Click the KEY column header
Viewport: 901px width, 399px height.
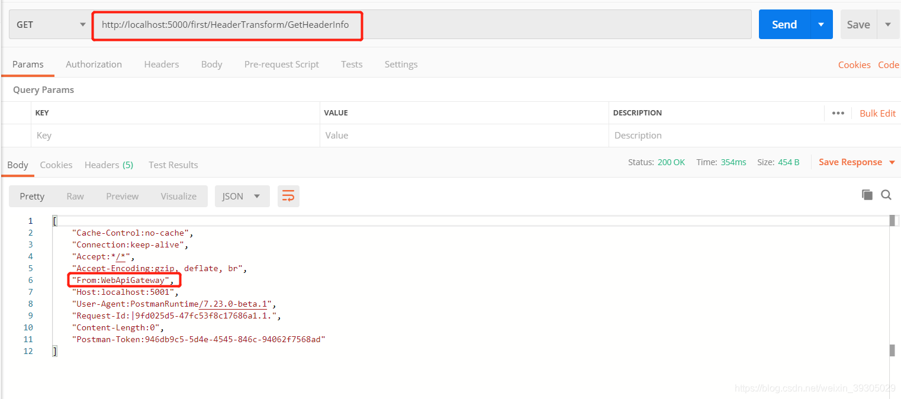tap(42, 112)
